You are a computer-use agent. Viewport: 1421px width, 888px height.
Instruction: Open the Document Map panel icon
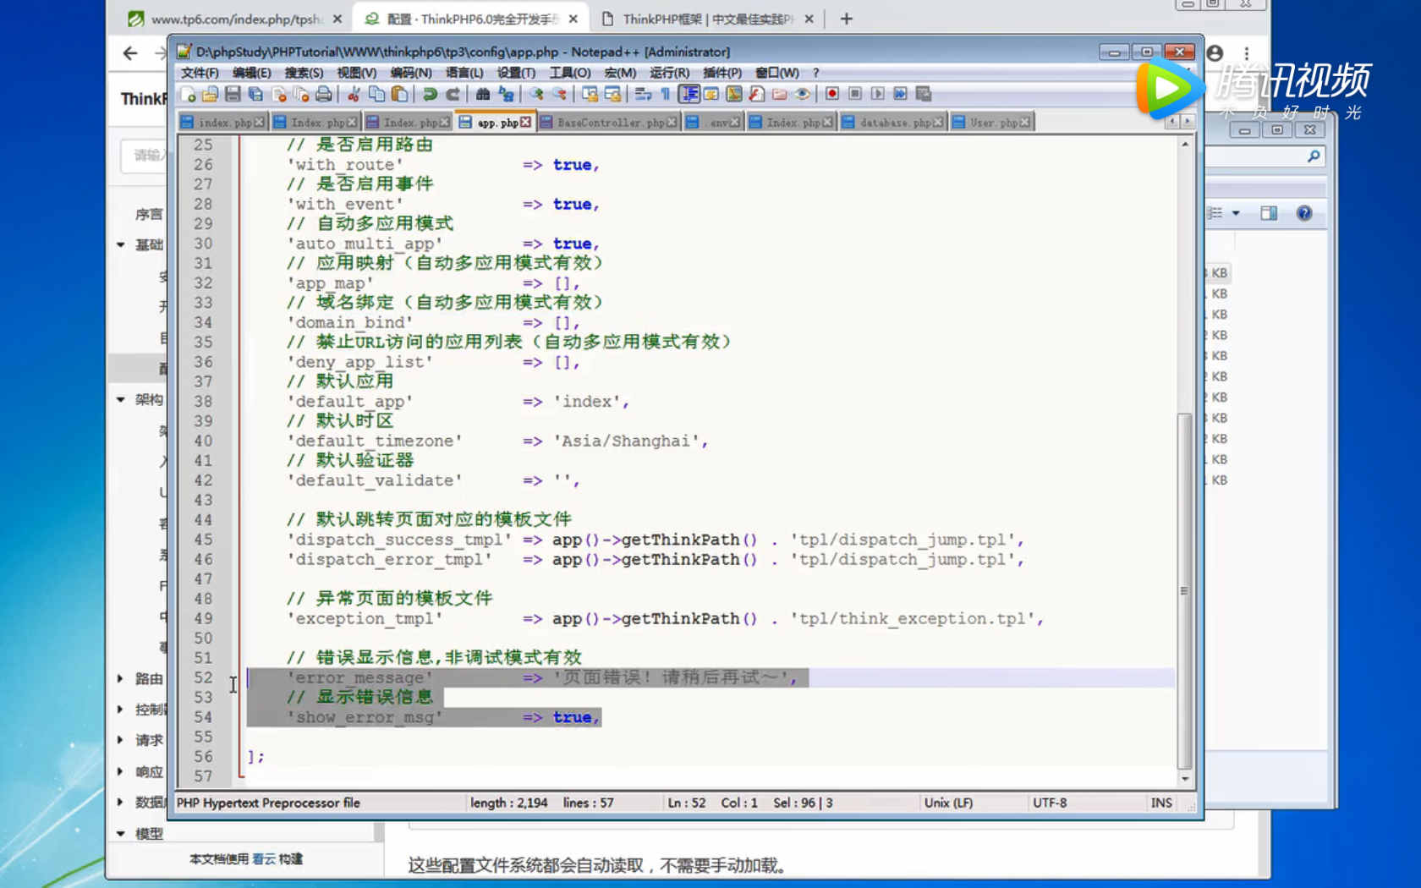(734, 94)
